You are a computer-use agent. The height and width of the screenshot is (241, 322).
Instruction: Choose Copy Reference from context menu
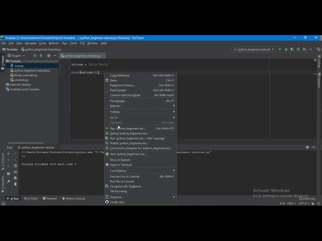click(141, 75)
